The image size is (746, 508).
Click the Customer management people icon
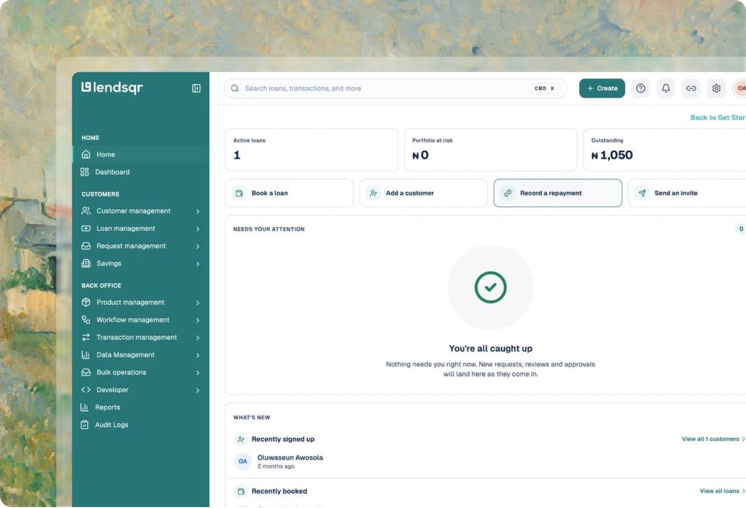(86, 211)
